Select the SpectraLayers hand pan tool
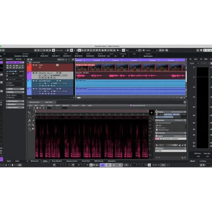Image resolution: width=212 pixels, height=212 pixels. pyautogui.click(x=29, y=125)
